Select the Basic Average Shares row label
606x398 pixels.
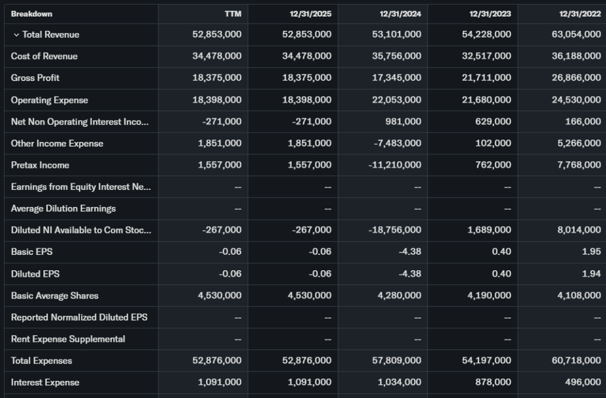click(x=54, y=296)
